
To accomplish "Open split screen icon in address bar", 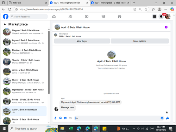I will [135, 9].
